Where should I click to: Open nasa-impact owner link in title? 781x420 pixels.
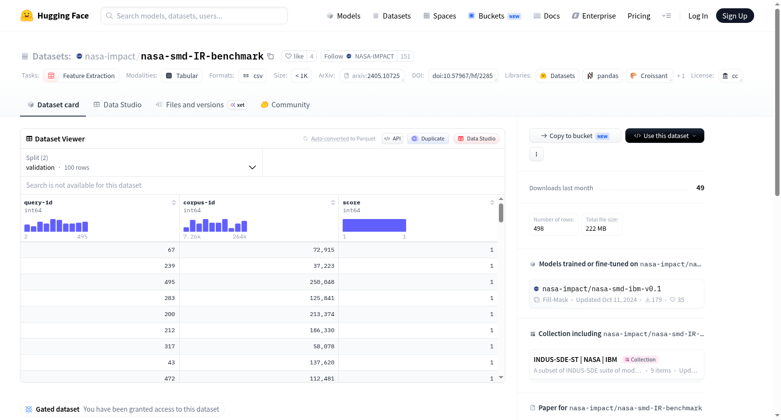click(x=110, y=56)
